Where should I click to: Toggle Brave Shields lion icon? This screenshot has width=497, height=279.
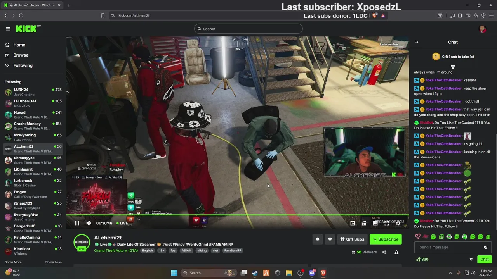click(x=374, y=15)
